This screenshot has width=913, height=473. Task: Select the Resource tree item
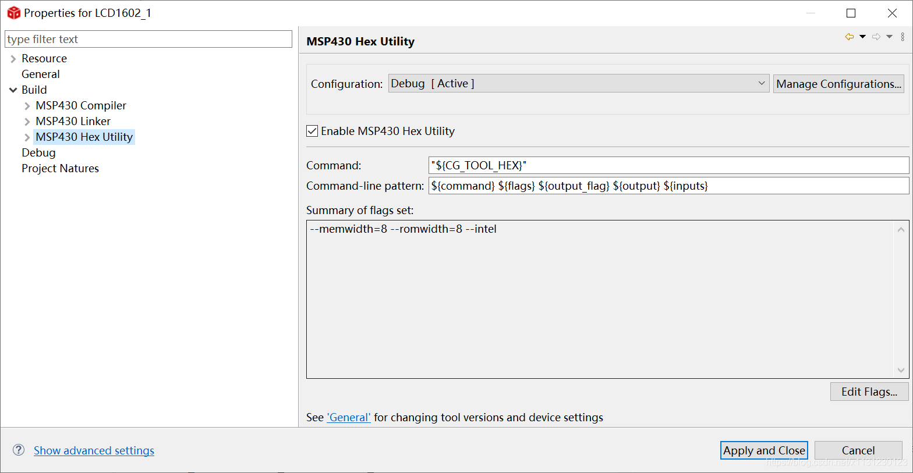click(x=44, y=58)
